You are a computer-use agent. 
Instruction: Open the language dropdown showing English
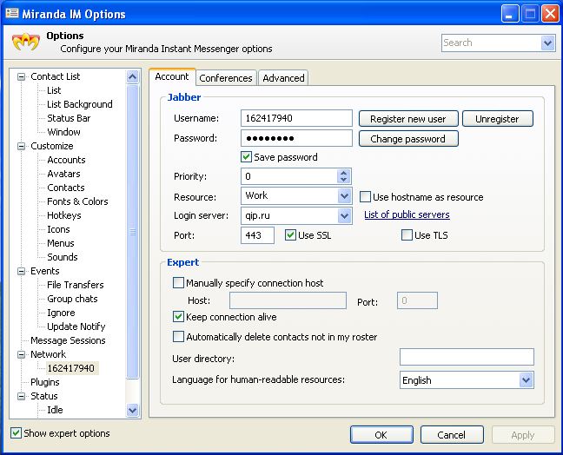[526, 380]
